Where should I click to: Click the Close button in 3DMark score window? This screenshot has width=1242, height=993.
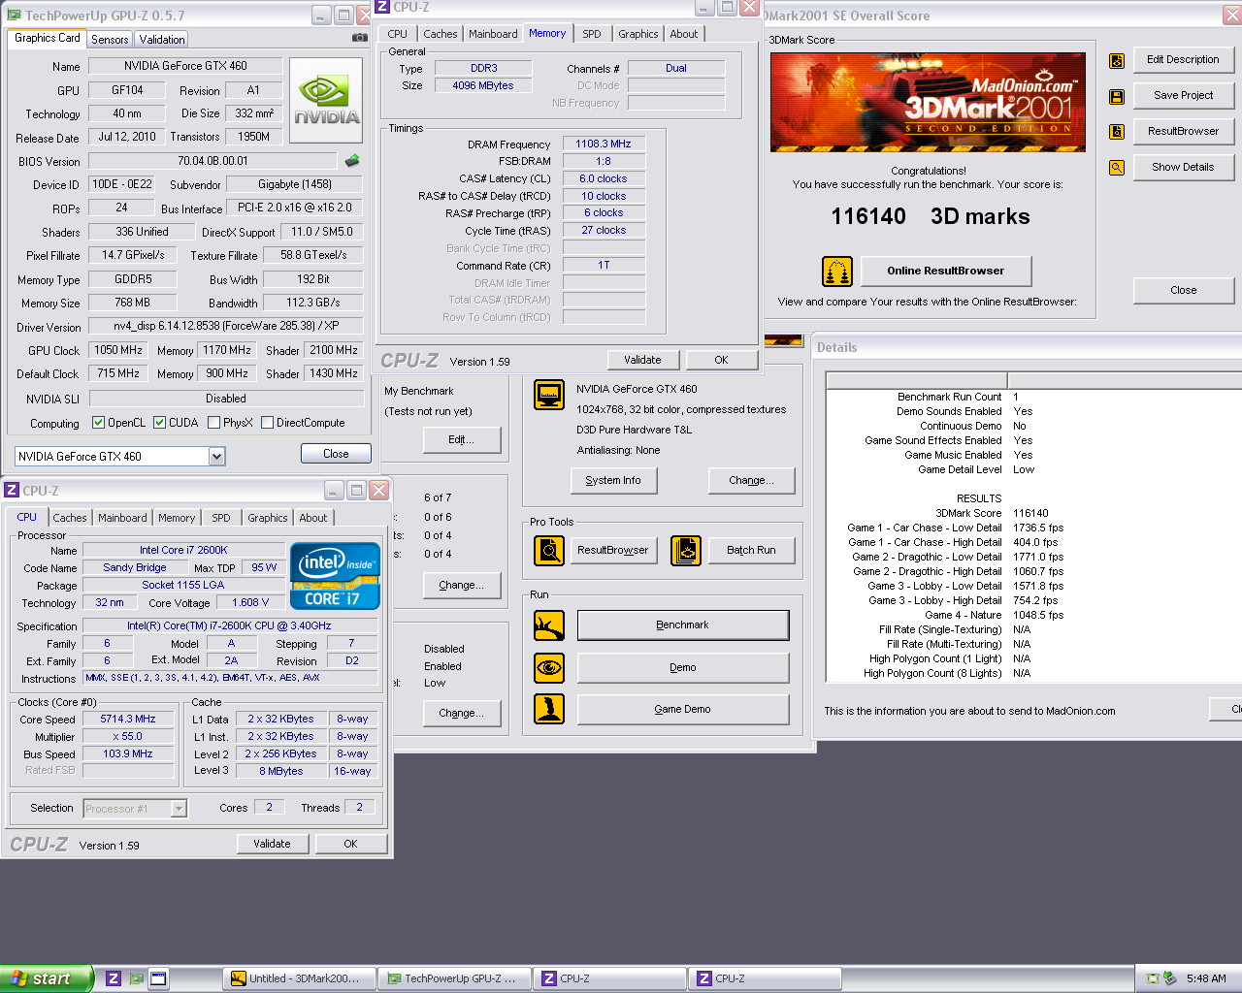(x=1183, y=290)
